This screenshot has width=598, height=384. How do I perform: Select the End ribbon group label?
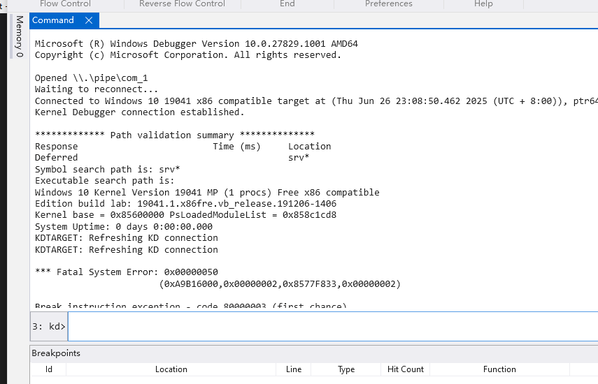287,4
